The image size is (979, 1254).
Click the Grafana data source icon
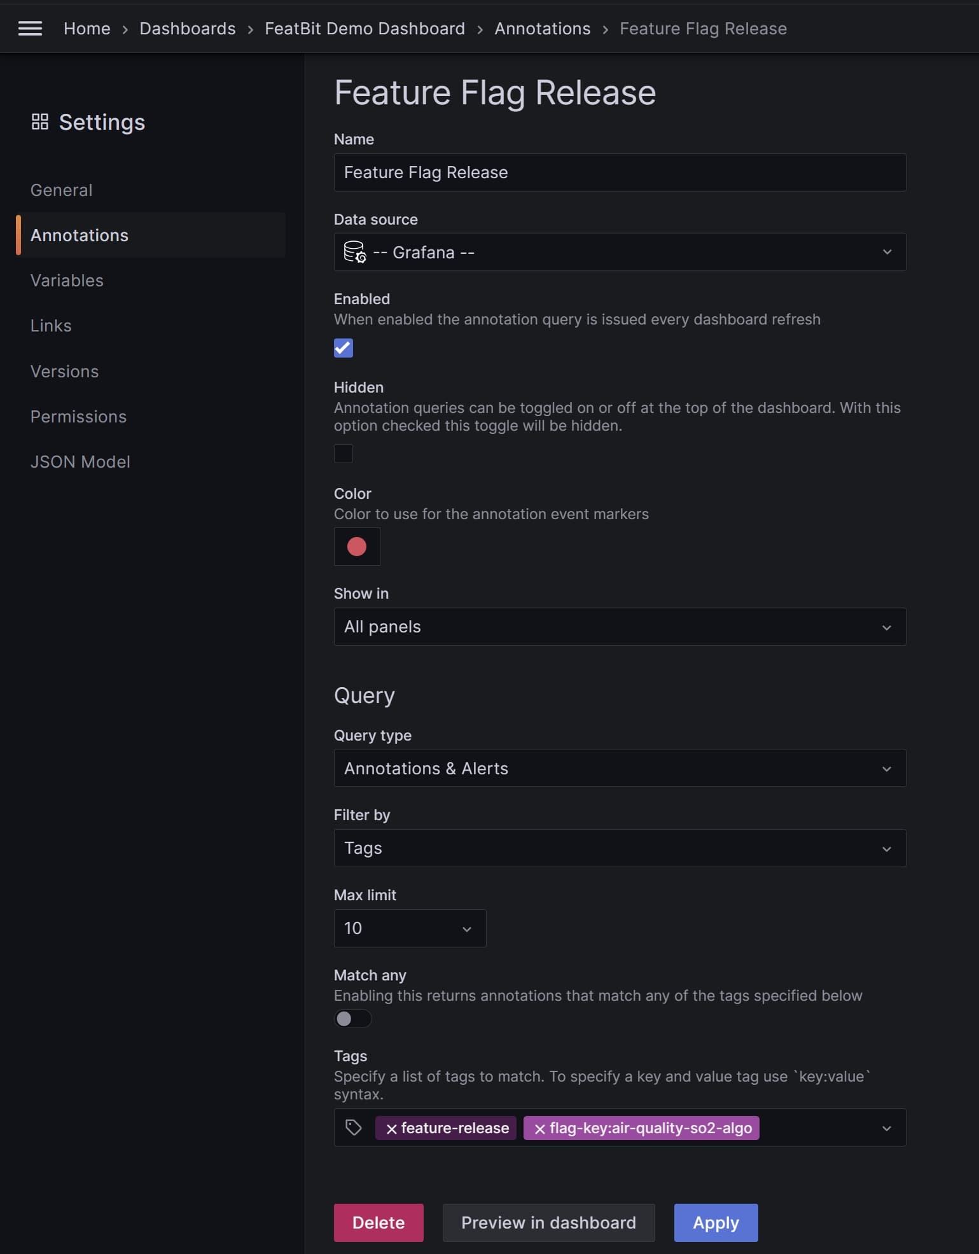point(354,252)
